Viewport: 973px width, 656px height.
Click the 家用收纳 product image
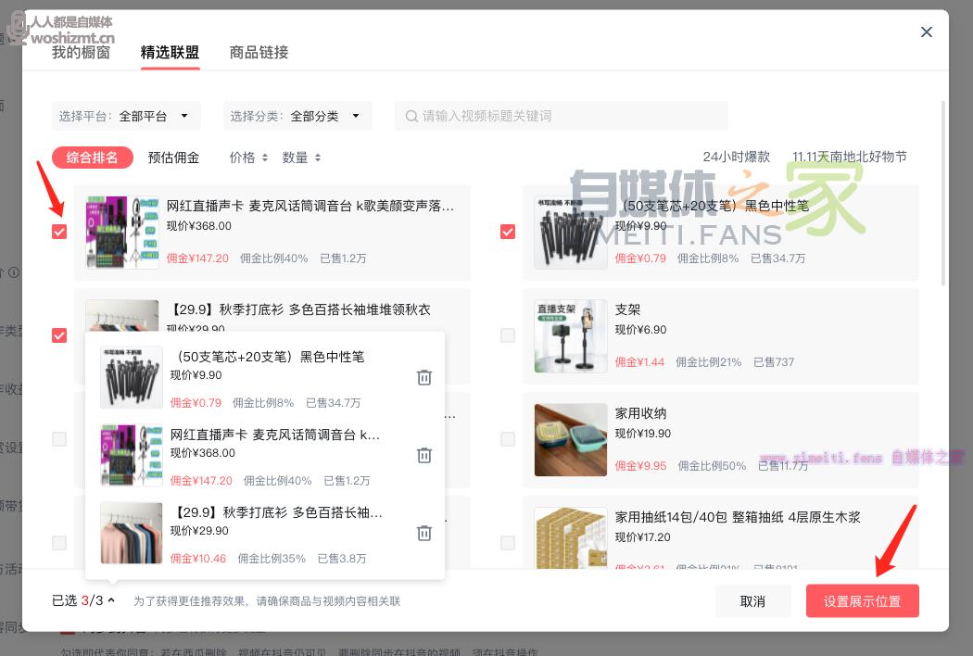pos(570,439)
